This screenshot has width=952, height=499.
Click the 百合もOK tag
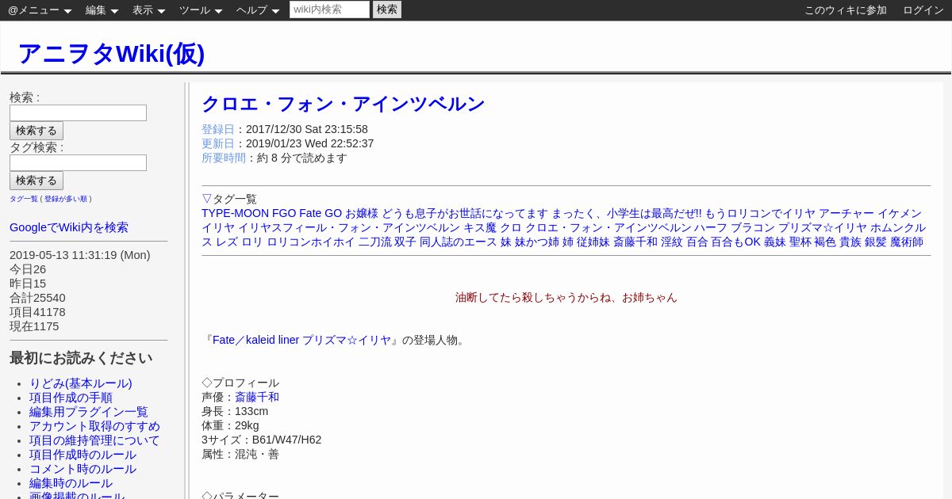pyautogui.click(x=736, y=242)
